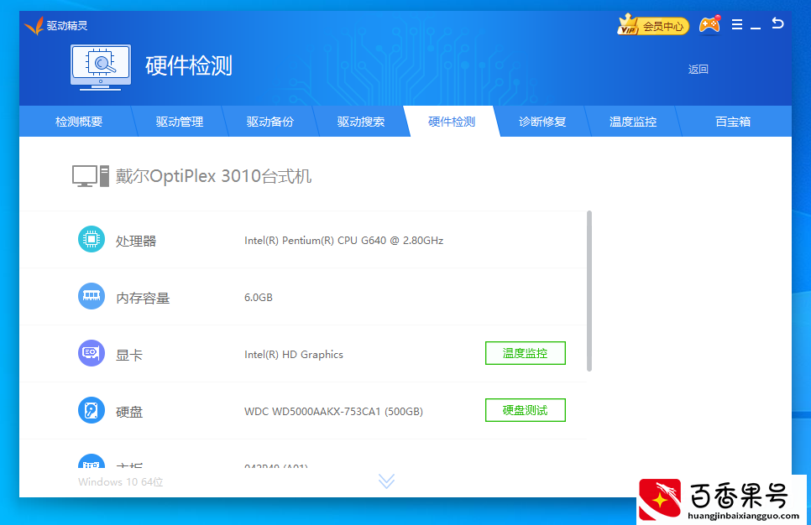This screenshot has height=525, width=811.
Task: Click the 6.0GB memory value
Action: 258,298
